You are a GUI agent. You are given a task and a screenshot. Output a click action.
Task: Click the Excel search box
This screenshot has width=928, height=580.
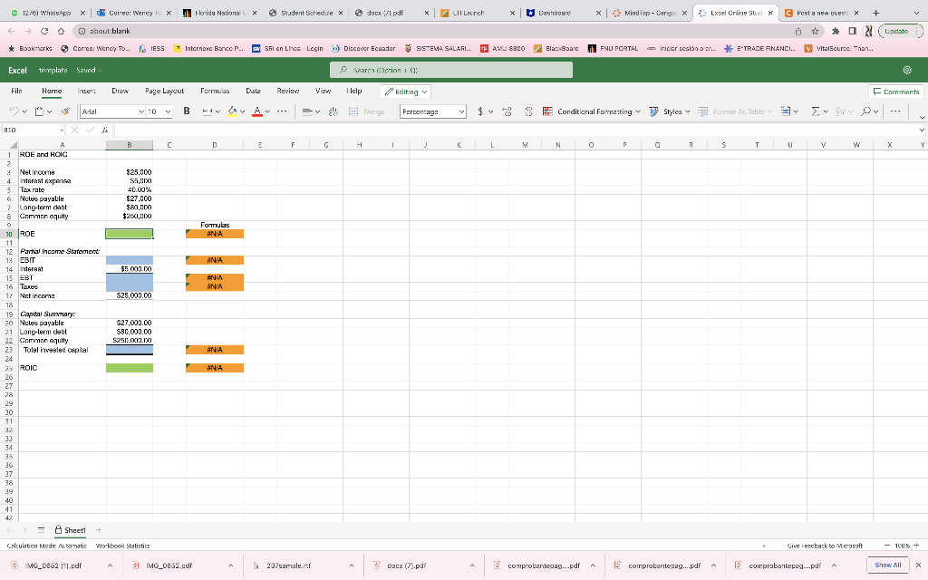[451, 70]
